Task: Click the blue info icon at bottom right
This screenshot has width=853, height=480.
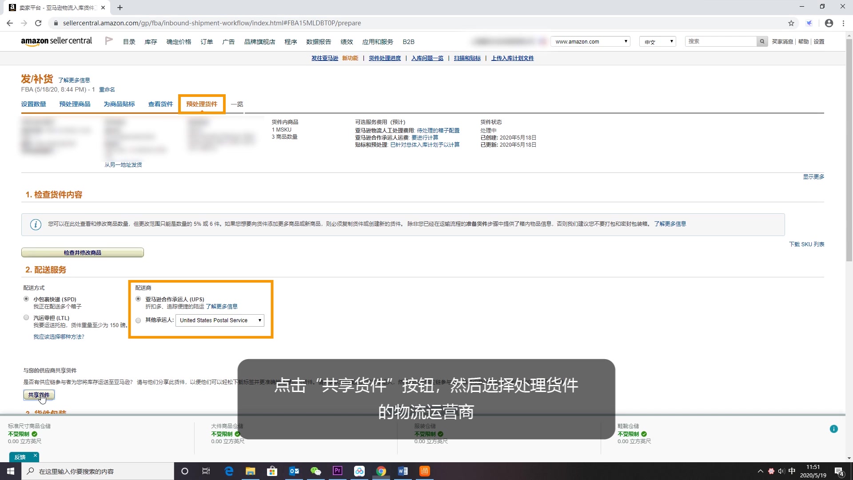Action: pyautogui.click(x=833, y=429)
